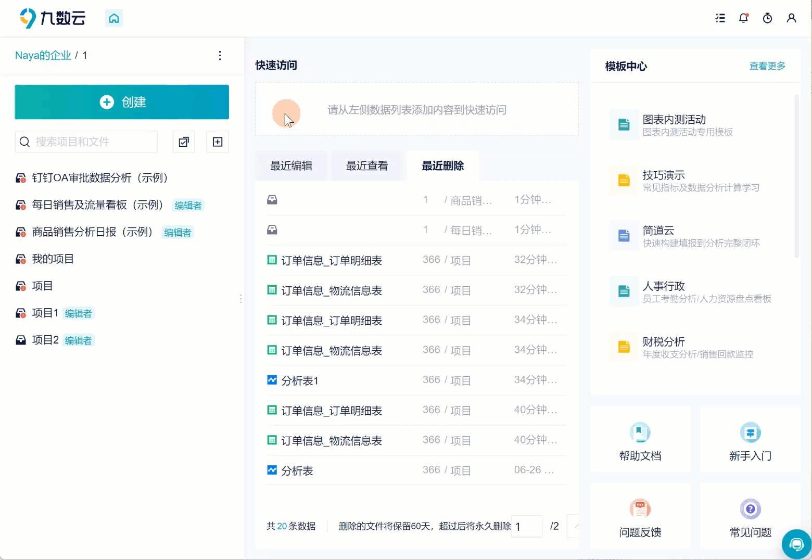Select 订单信息_物流信息表 deleted 34 minutes ago
Image resolution: width=812 pixels, height=560 pixels.
[x=416, y=351]
